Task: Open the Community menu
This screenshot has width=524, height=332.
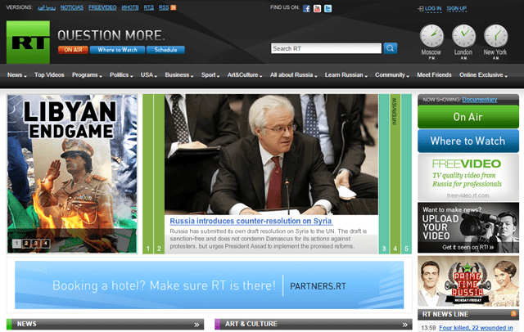Action: [392, 75]
